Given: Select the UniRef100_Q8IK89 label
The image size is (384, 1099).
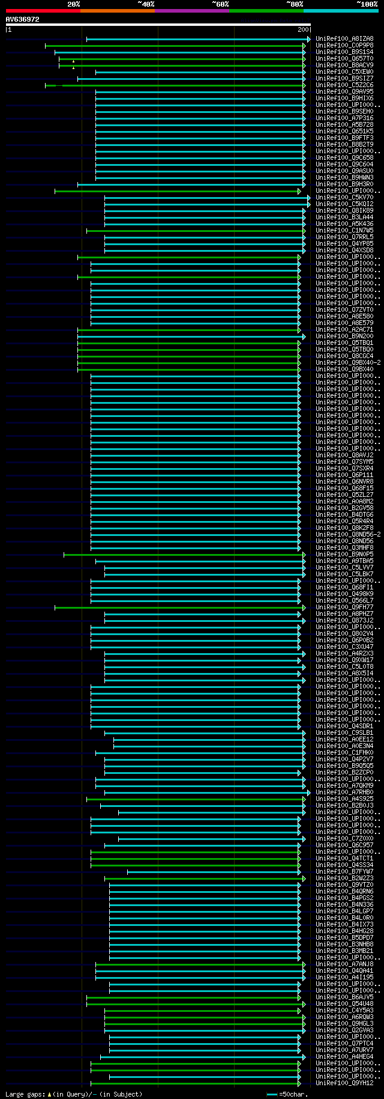Looking at the screenshot, I should [344, 211].
